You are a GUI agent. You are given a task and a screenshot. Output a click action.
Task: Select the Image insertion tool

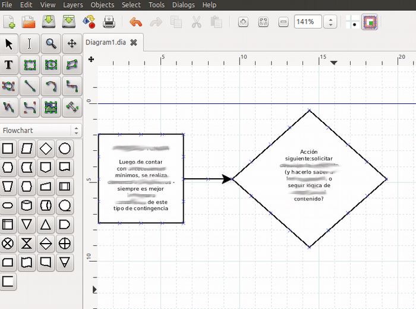(51, 108)
